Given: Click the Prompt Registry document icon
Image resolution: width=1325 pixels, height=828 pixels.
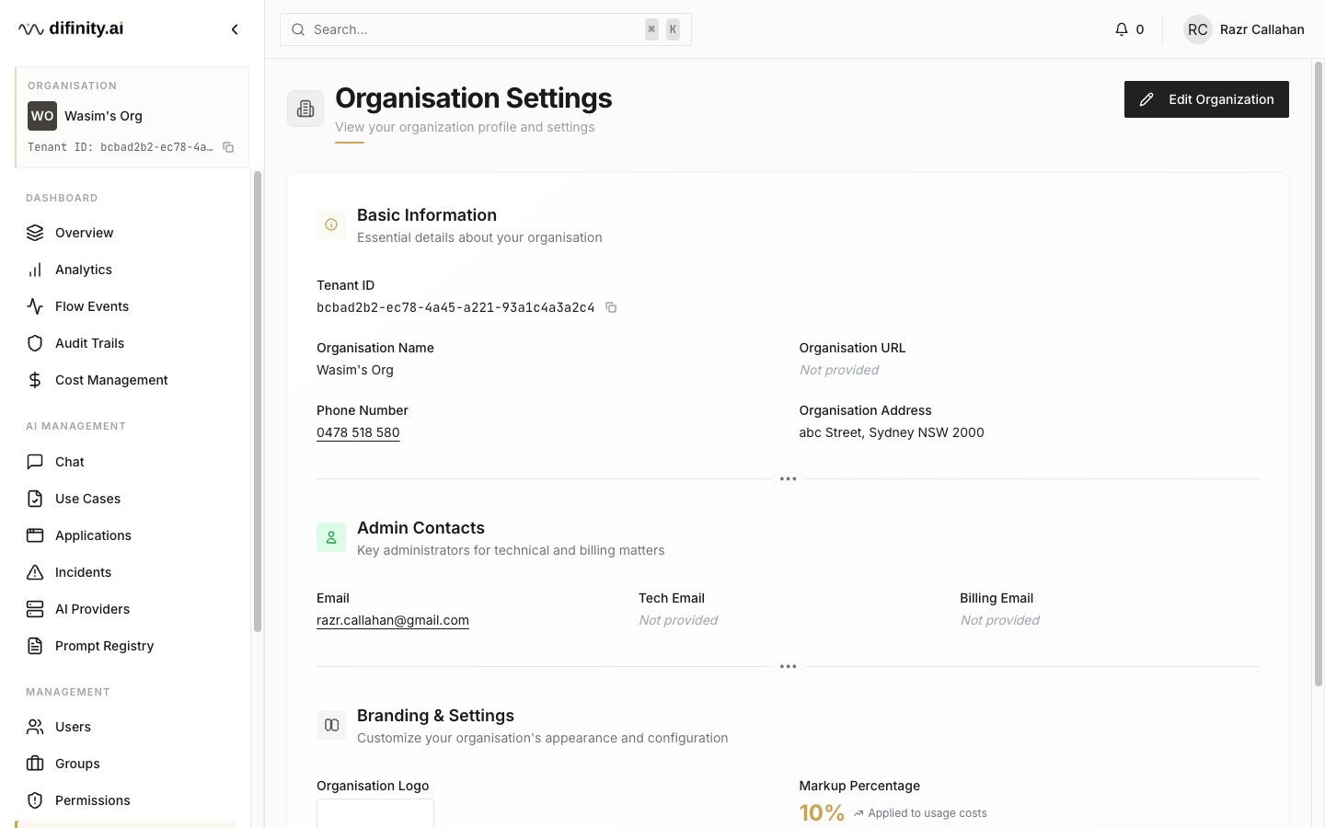Looking at the screenshot, I should pos(35,646).
